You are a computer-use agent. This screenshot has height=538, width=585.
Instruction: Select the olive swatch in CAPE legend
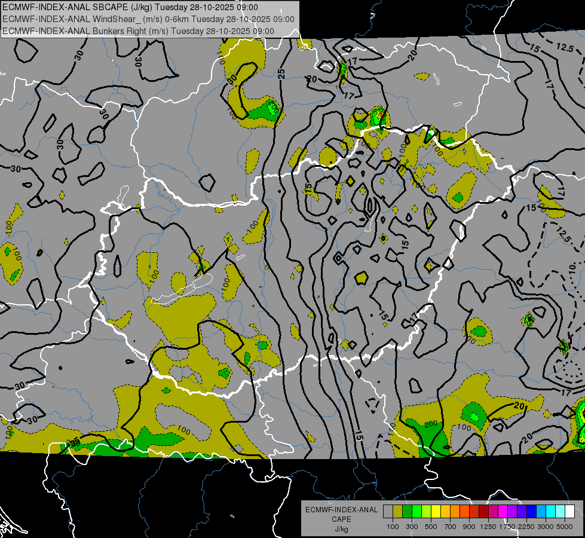398,512
